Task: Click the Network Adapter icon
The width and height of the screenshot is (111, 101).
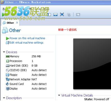Action: [x=7, y=79]
